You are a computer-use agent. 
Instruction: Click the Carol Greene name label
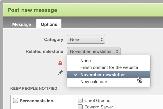pos(97,101)
